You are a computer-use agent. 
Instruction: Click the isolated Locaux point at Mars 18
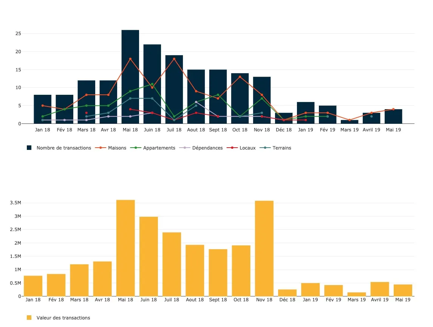tap(87, 113)
